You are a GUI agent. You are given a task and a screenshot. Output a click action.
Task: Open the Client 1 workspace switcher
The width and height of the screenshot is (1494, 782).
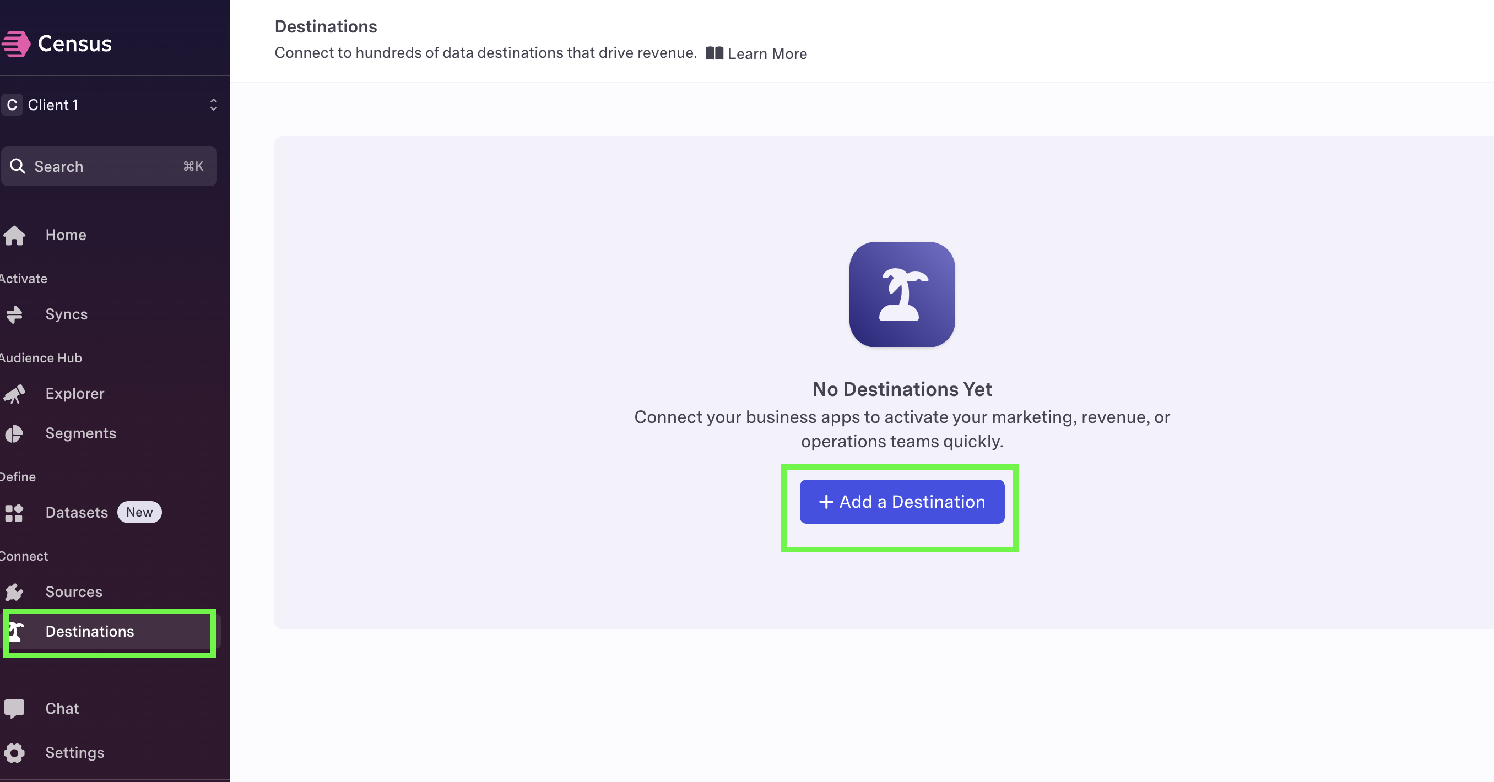click(109, 105)
